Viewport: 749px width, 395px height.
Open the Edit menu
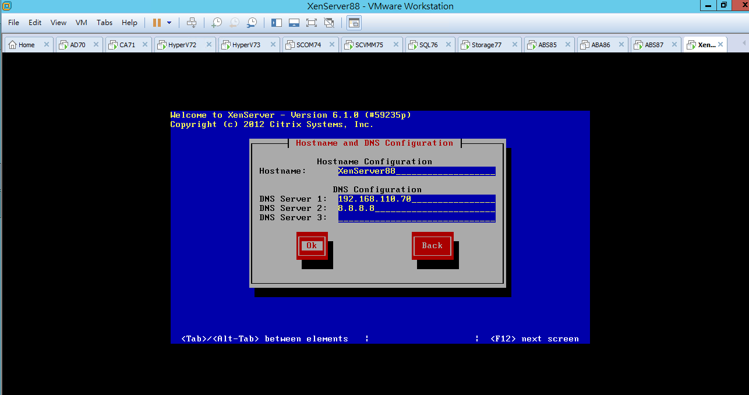tap(35, 23)
